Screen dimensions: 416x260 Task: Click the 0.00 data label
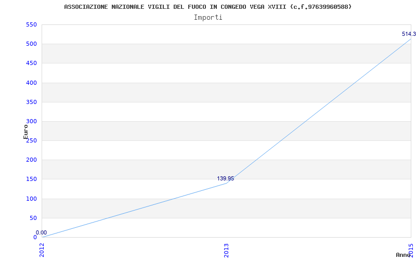[42, 232]
